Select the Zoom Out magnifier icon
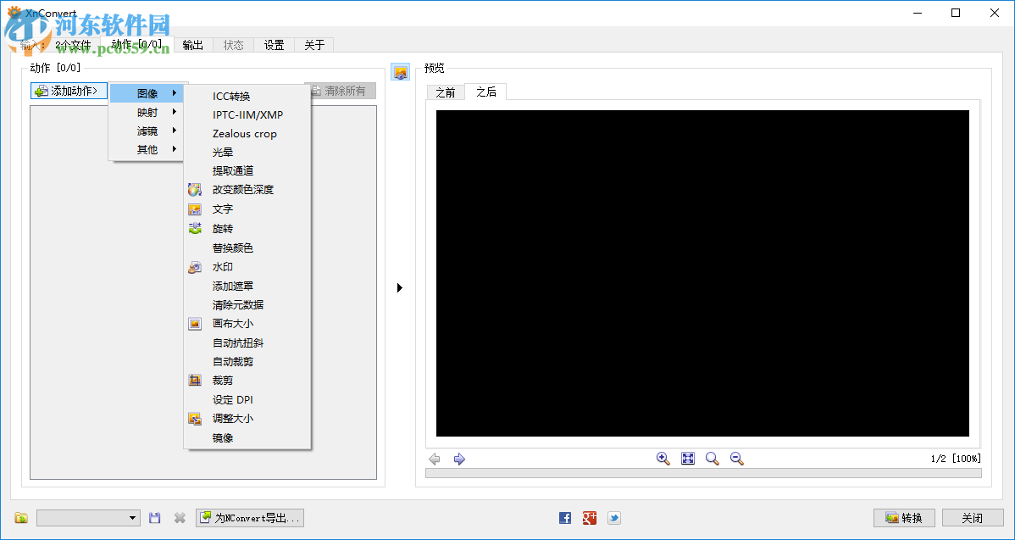This screenshot has height=540, width=1015. [735, 458]
